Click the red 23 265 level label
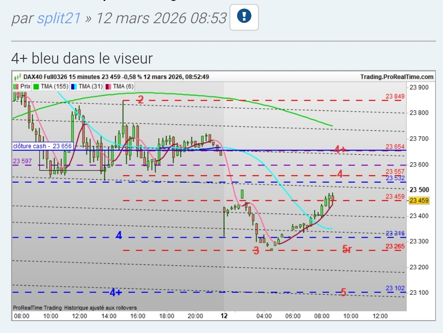This screenshot has width=443, height=333. [x=395, y=246]
